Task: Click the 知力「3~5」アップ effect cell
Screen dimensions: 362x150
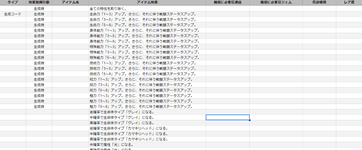Action: 147,85
